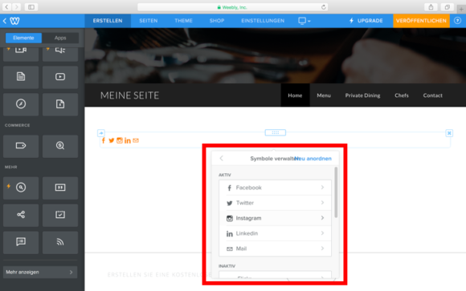Click the popup scrollbar
Image resolution: width=466 pixels, height=291 pixels.
pyautogui.click(x=336, y=192)
